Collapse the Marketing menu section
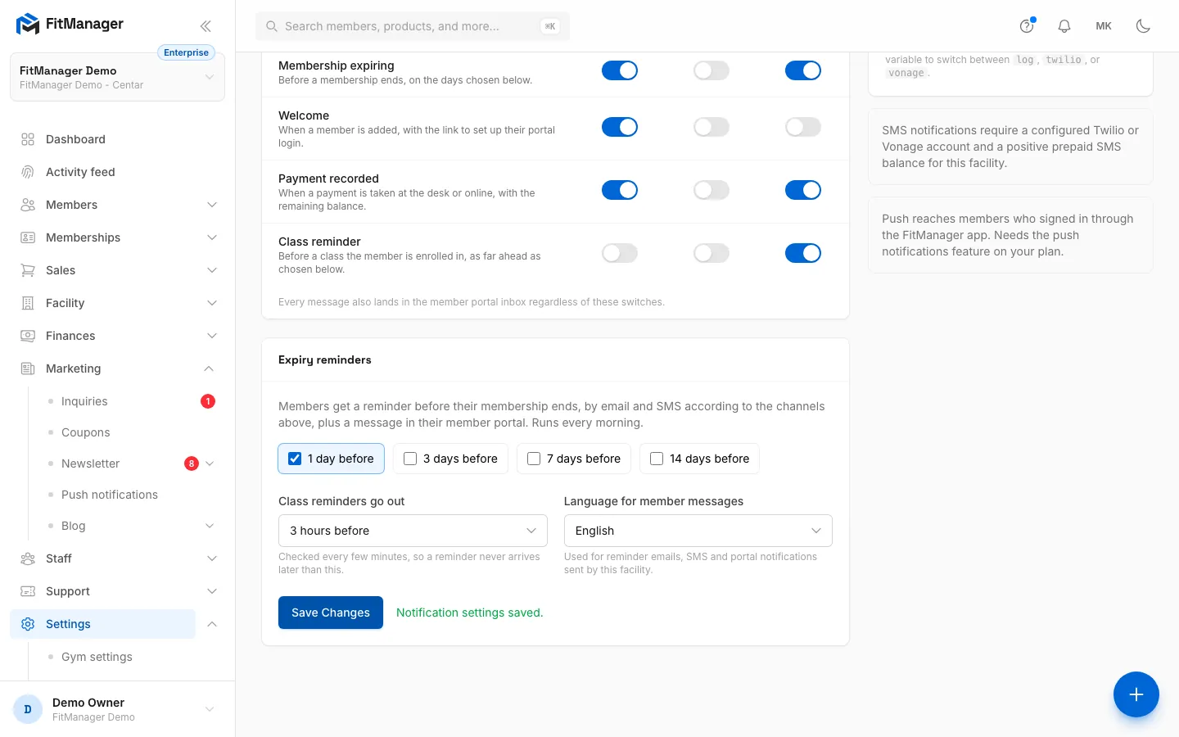1179x737 pixels. pos(209,368)
